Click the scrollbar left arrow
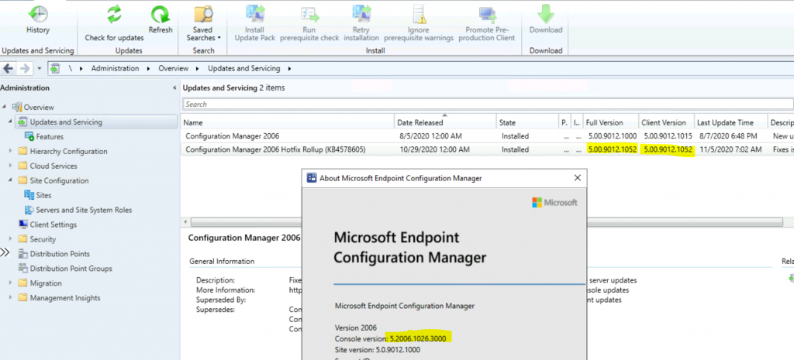794x360 pixels. click(x=185, y=222)
